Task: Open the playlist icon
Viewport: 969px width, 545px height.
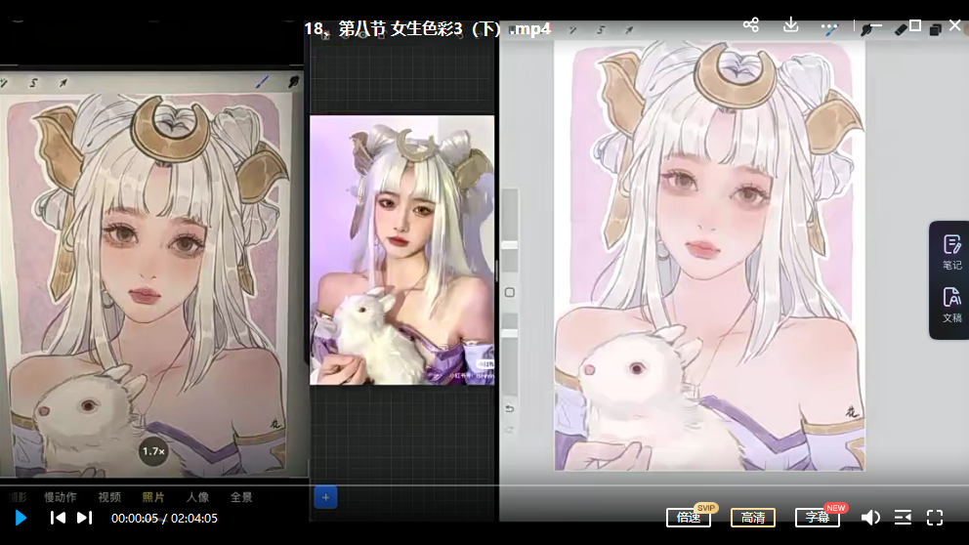Action: click(903, 518)
